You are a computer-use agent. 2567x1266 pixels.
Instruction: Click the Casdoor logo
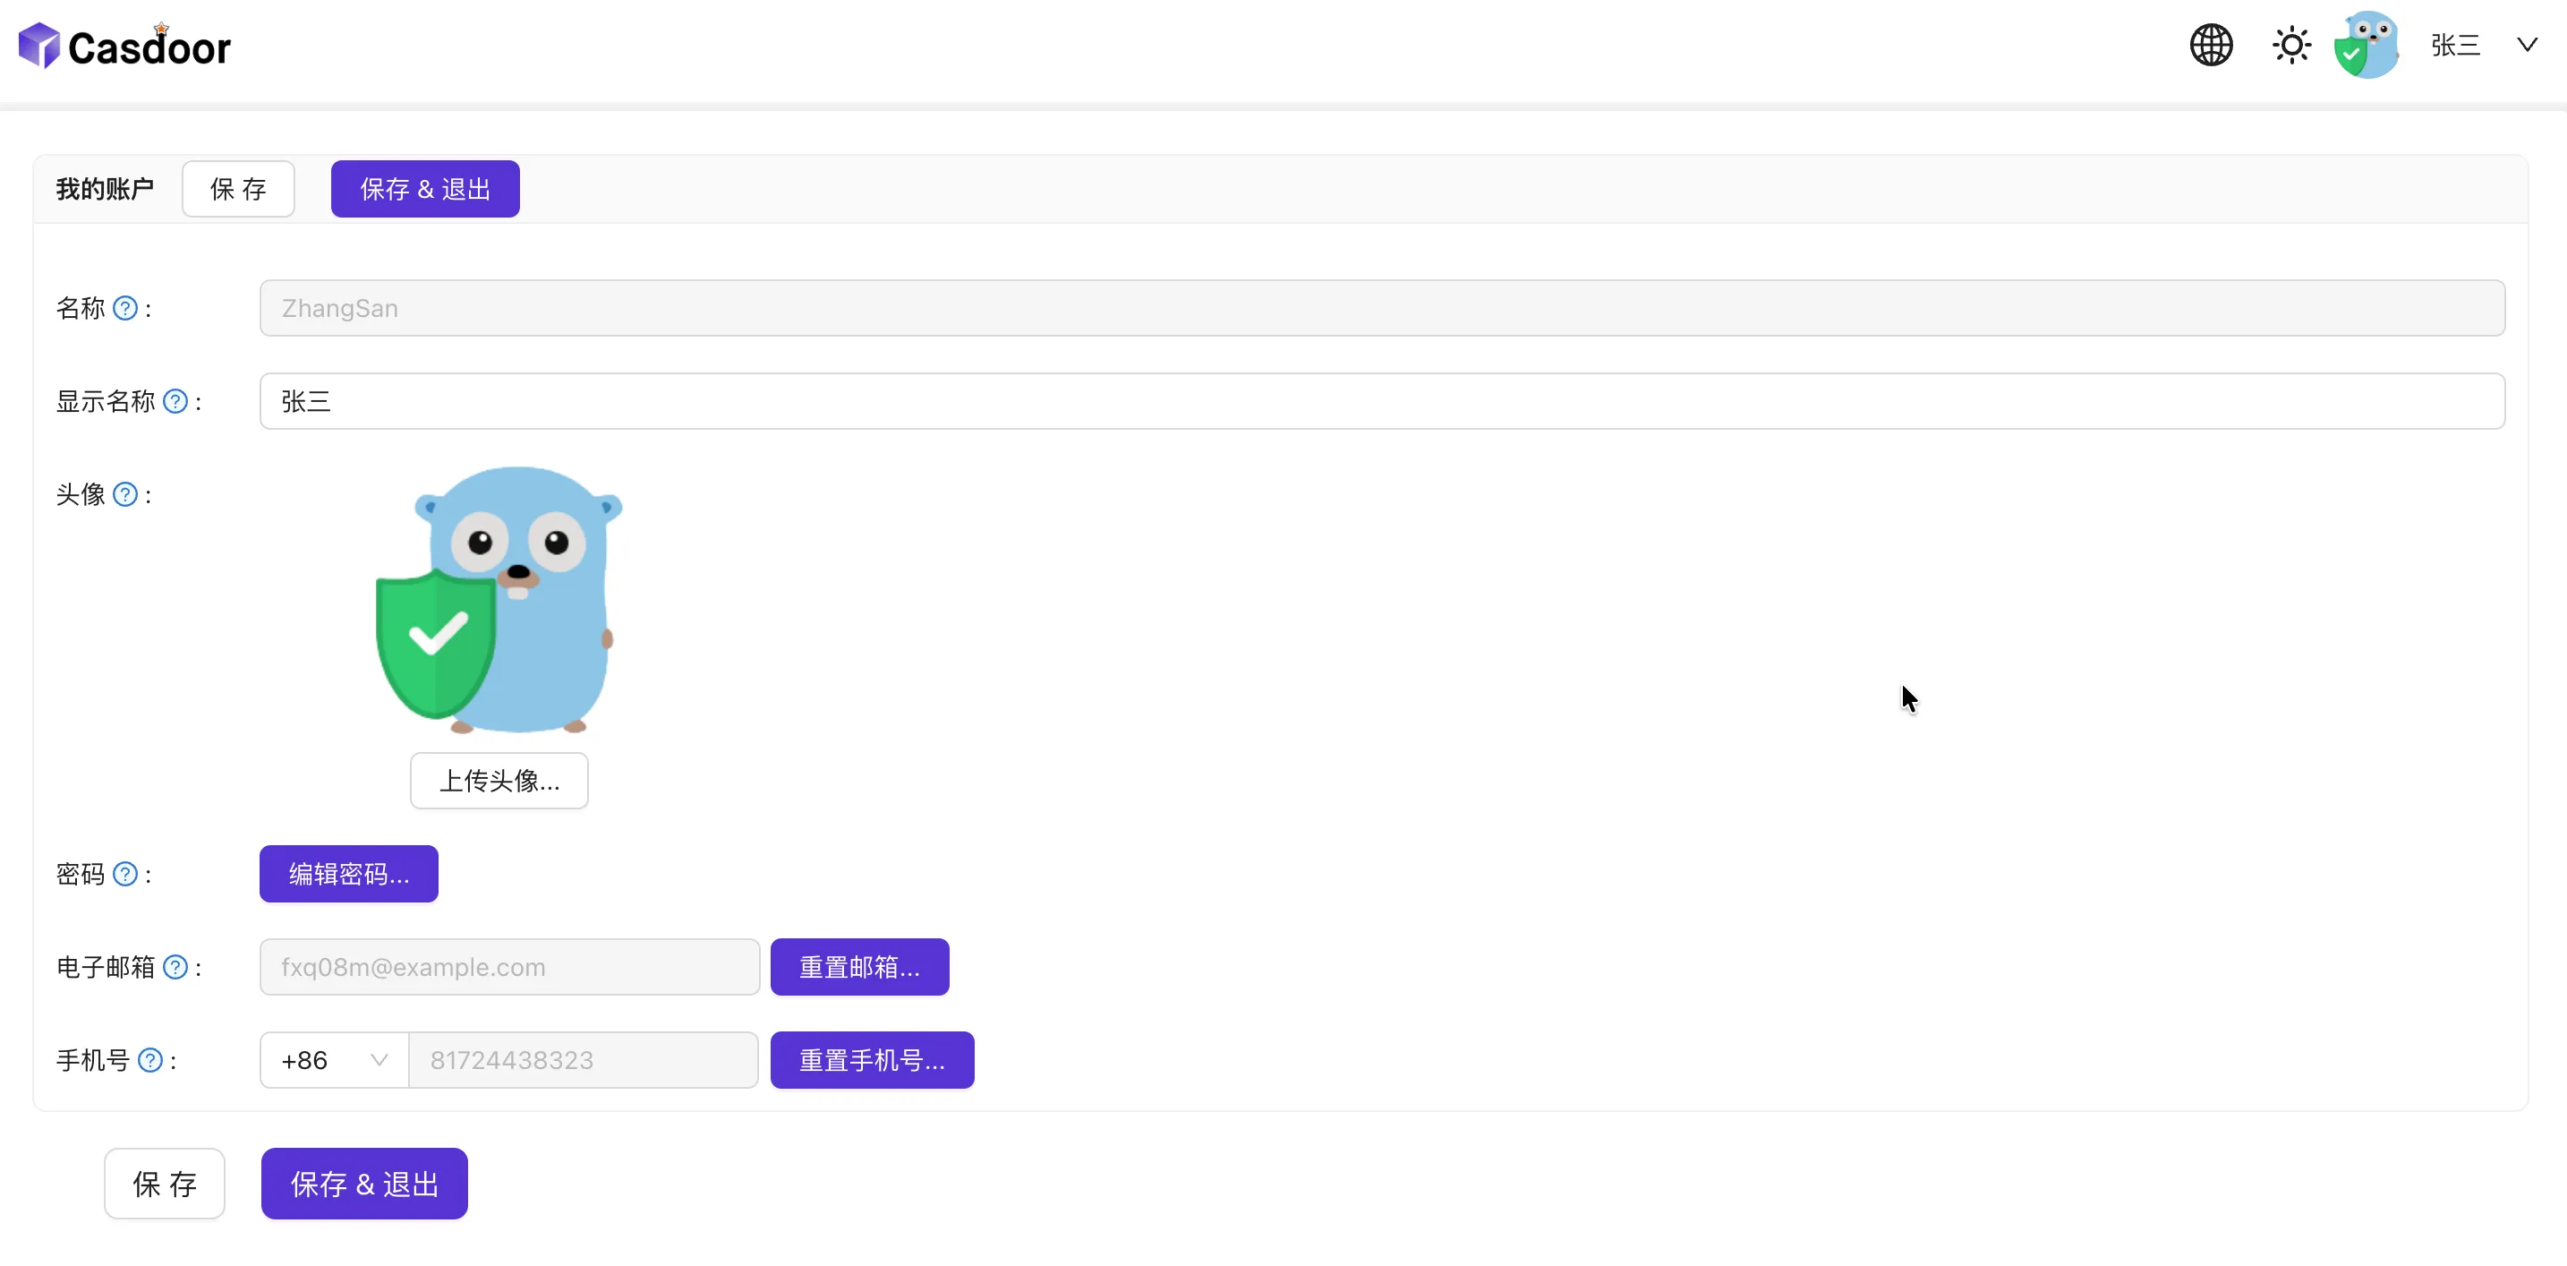(125, 47)
